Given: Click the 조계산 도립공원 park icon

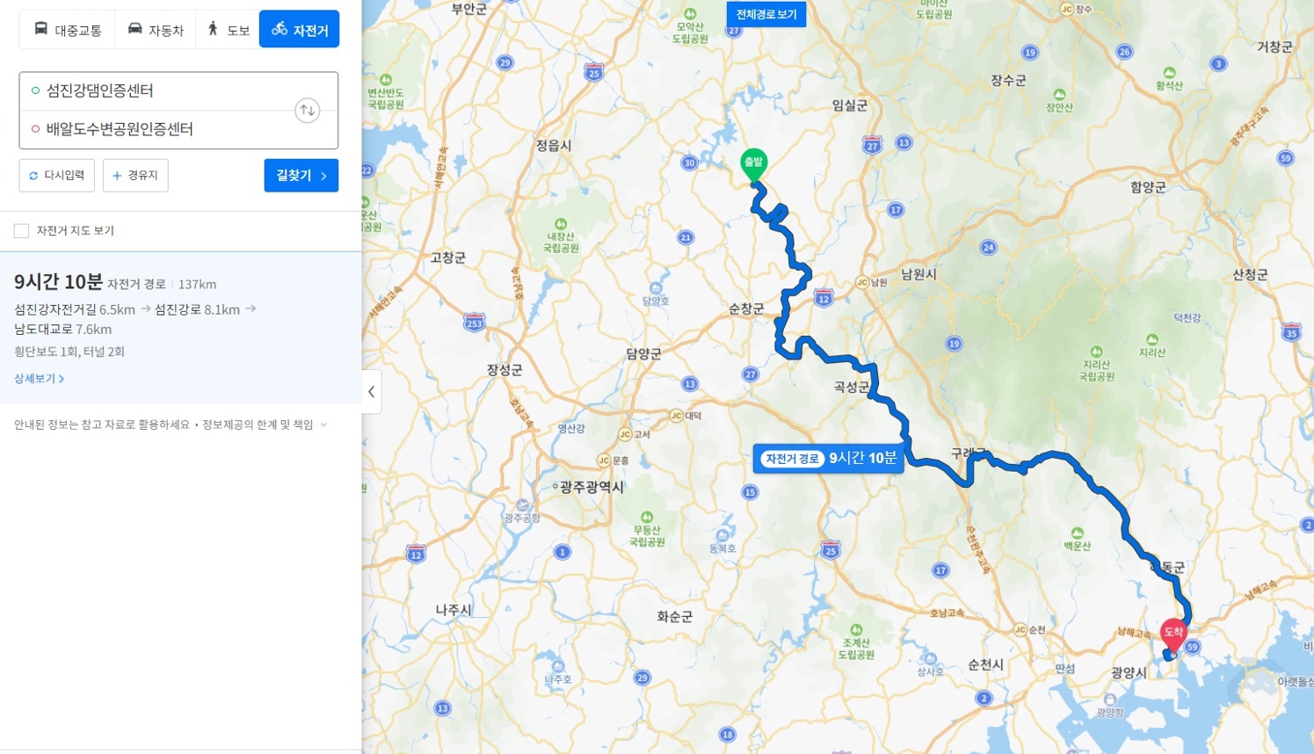Looking at the screenshot, I should tap(856, 630).
